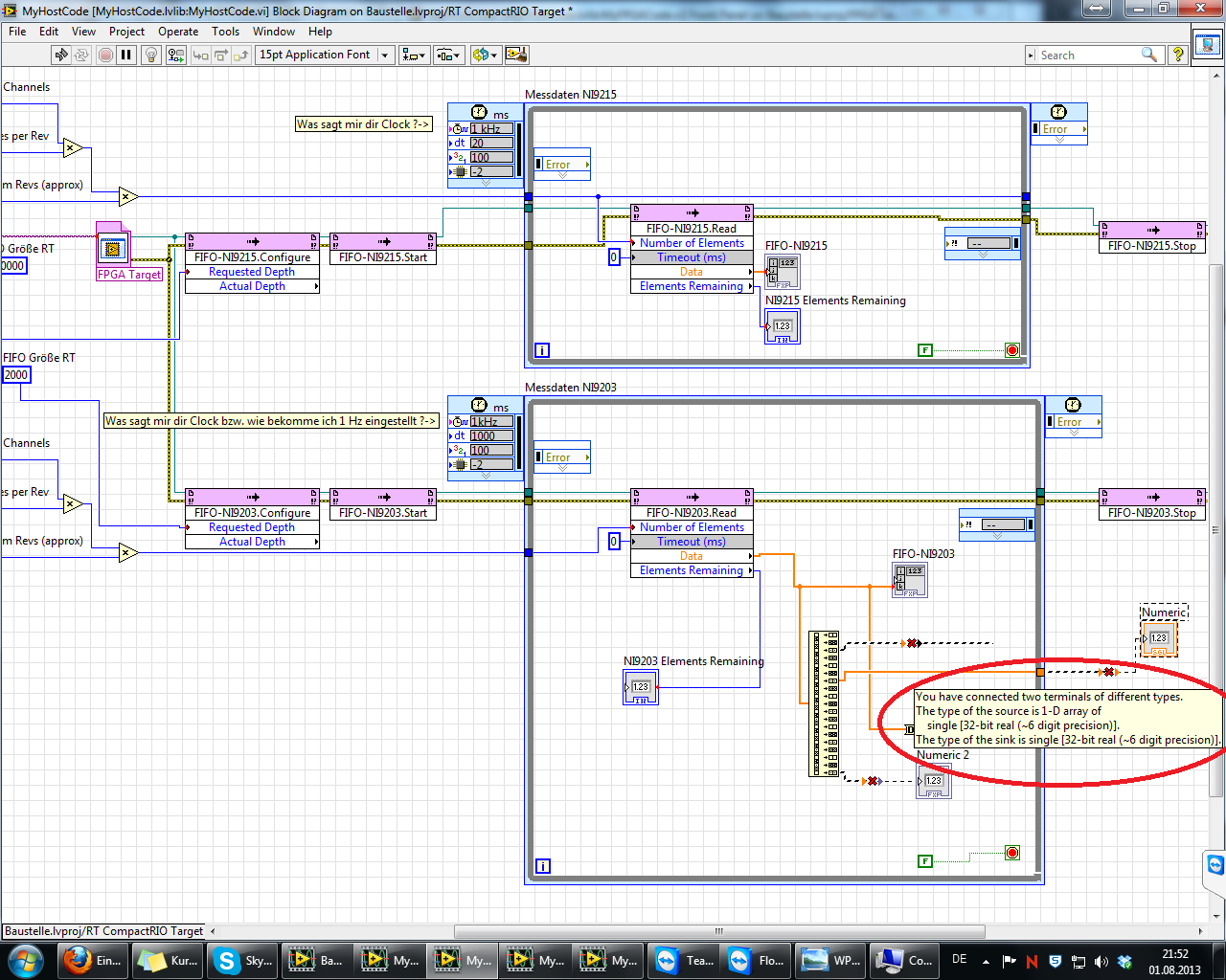Select the FIFO-NI9215.Start node
Screen dimensions: 1226x980
[383, 249]
